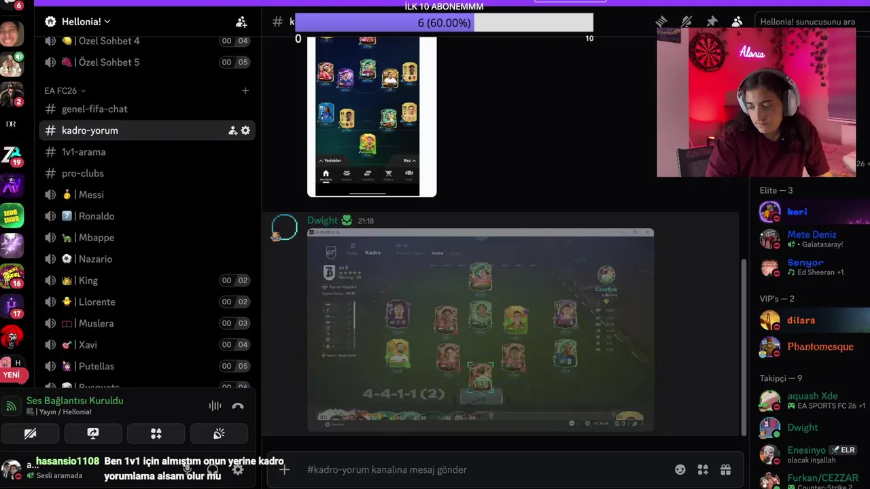
Task: Click the Hellonia! sunucusunu ara search box
Action: (x=811, y=22)
